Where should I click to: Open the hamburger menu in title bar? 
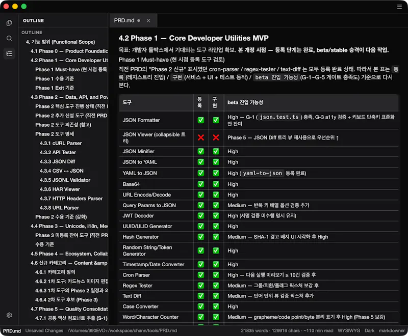[399, 7]
